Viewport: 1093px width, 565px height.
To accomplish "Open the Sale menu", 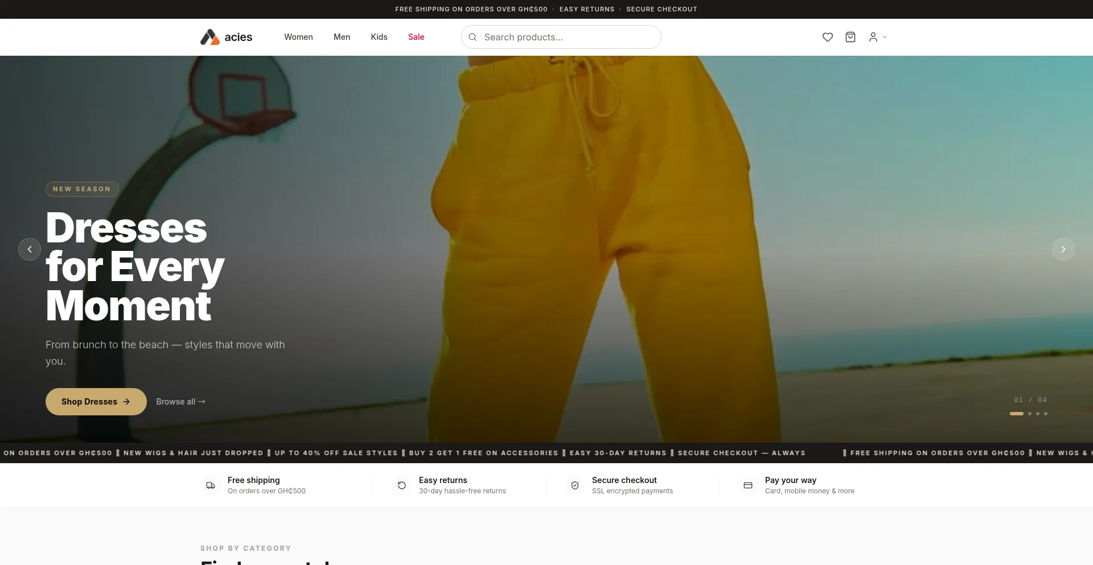I will click(x=416, y=37).
